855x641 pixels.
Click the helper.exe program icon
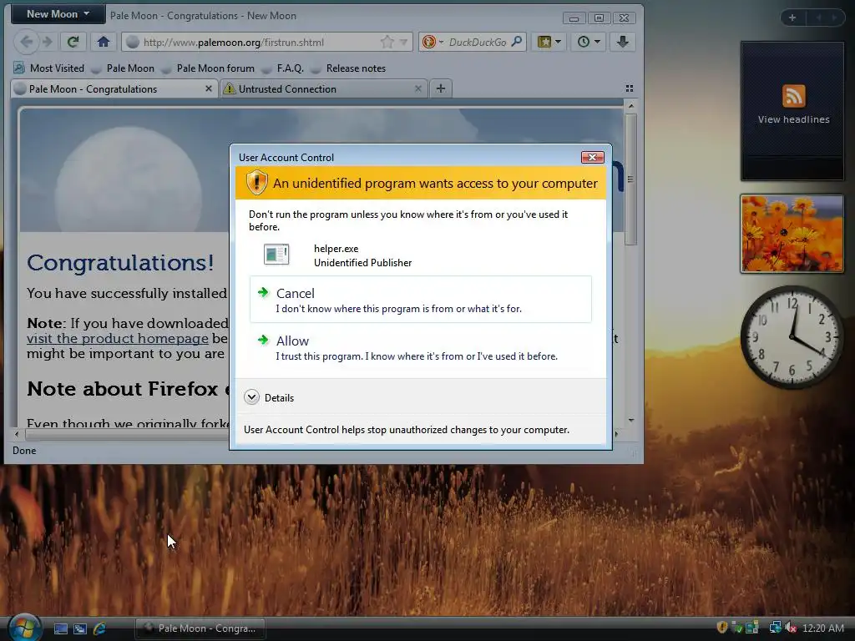pos(276,255)
